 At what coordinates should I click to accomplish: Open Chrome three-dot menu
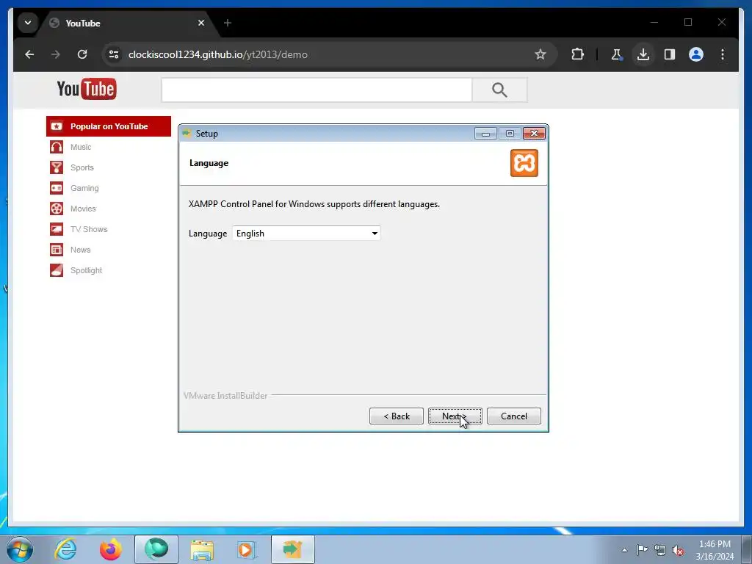(x=723, y=54)
